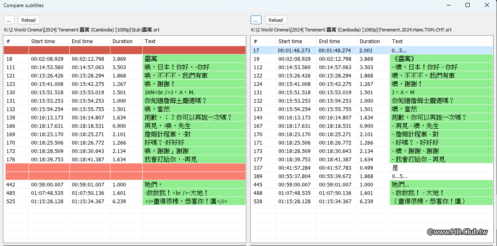Click right End time column header
The height and width of the screenshot is (246, 497).
point(337,41)
